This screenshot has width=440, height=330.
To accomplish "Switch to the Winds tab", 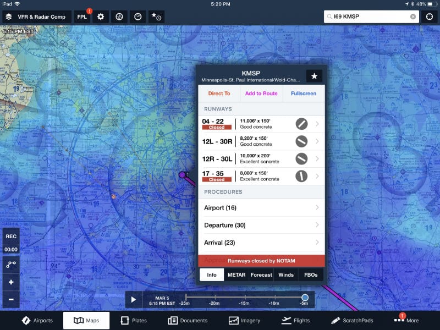I will (286, 274).
